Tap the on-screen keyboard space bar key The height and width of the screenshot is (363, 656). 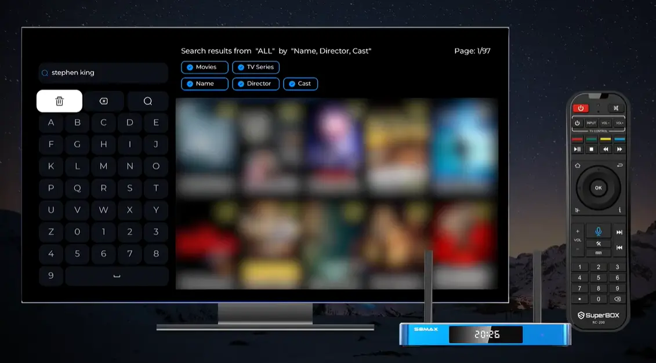pyautogui.click(x=117, y=275)
